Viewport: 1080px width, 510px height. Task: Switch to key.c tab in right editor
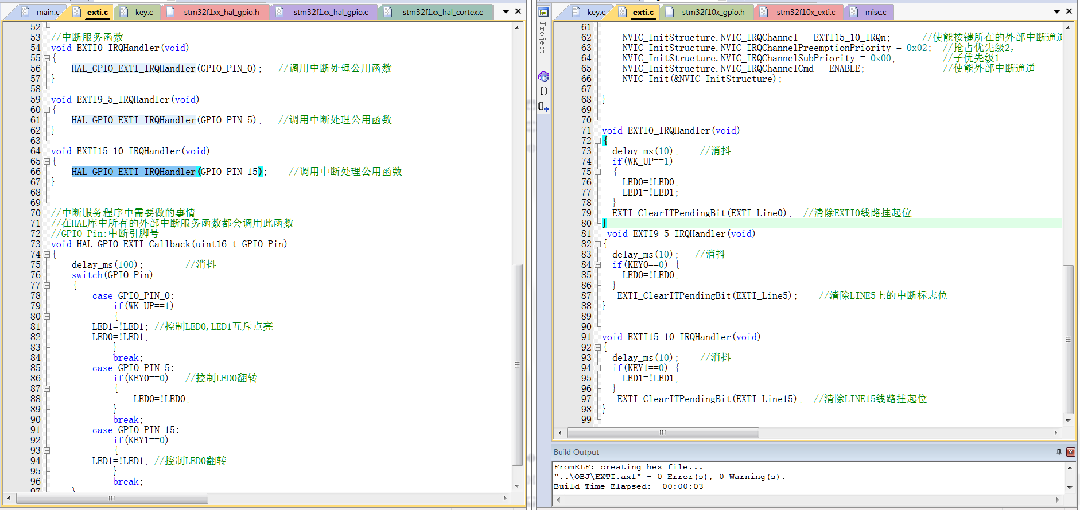pos(590,12)
